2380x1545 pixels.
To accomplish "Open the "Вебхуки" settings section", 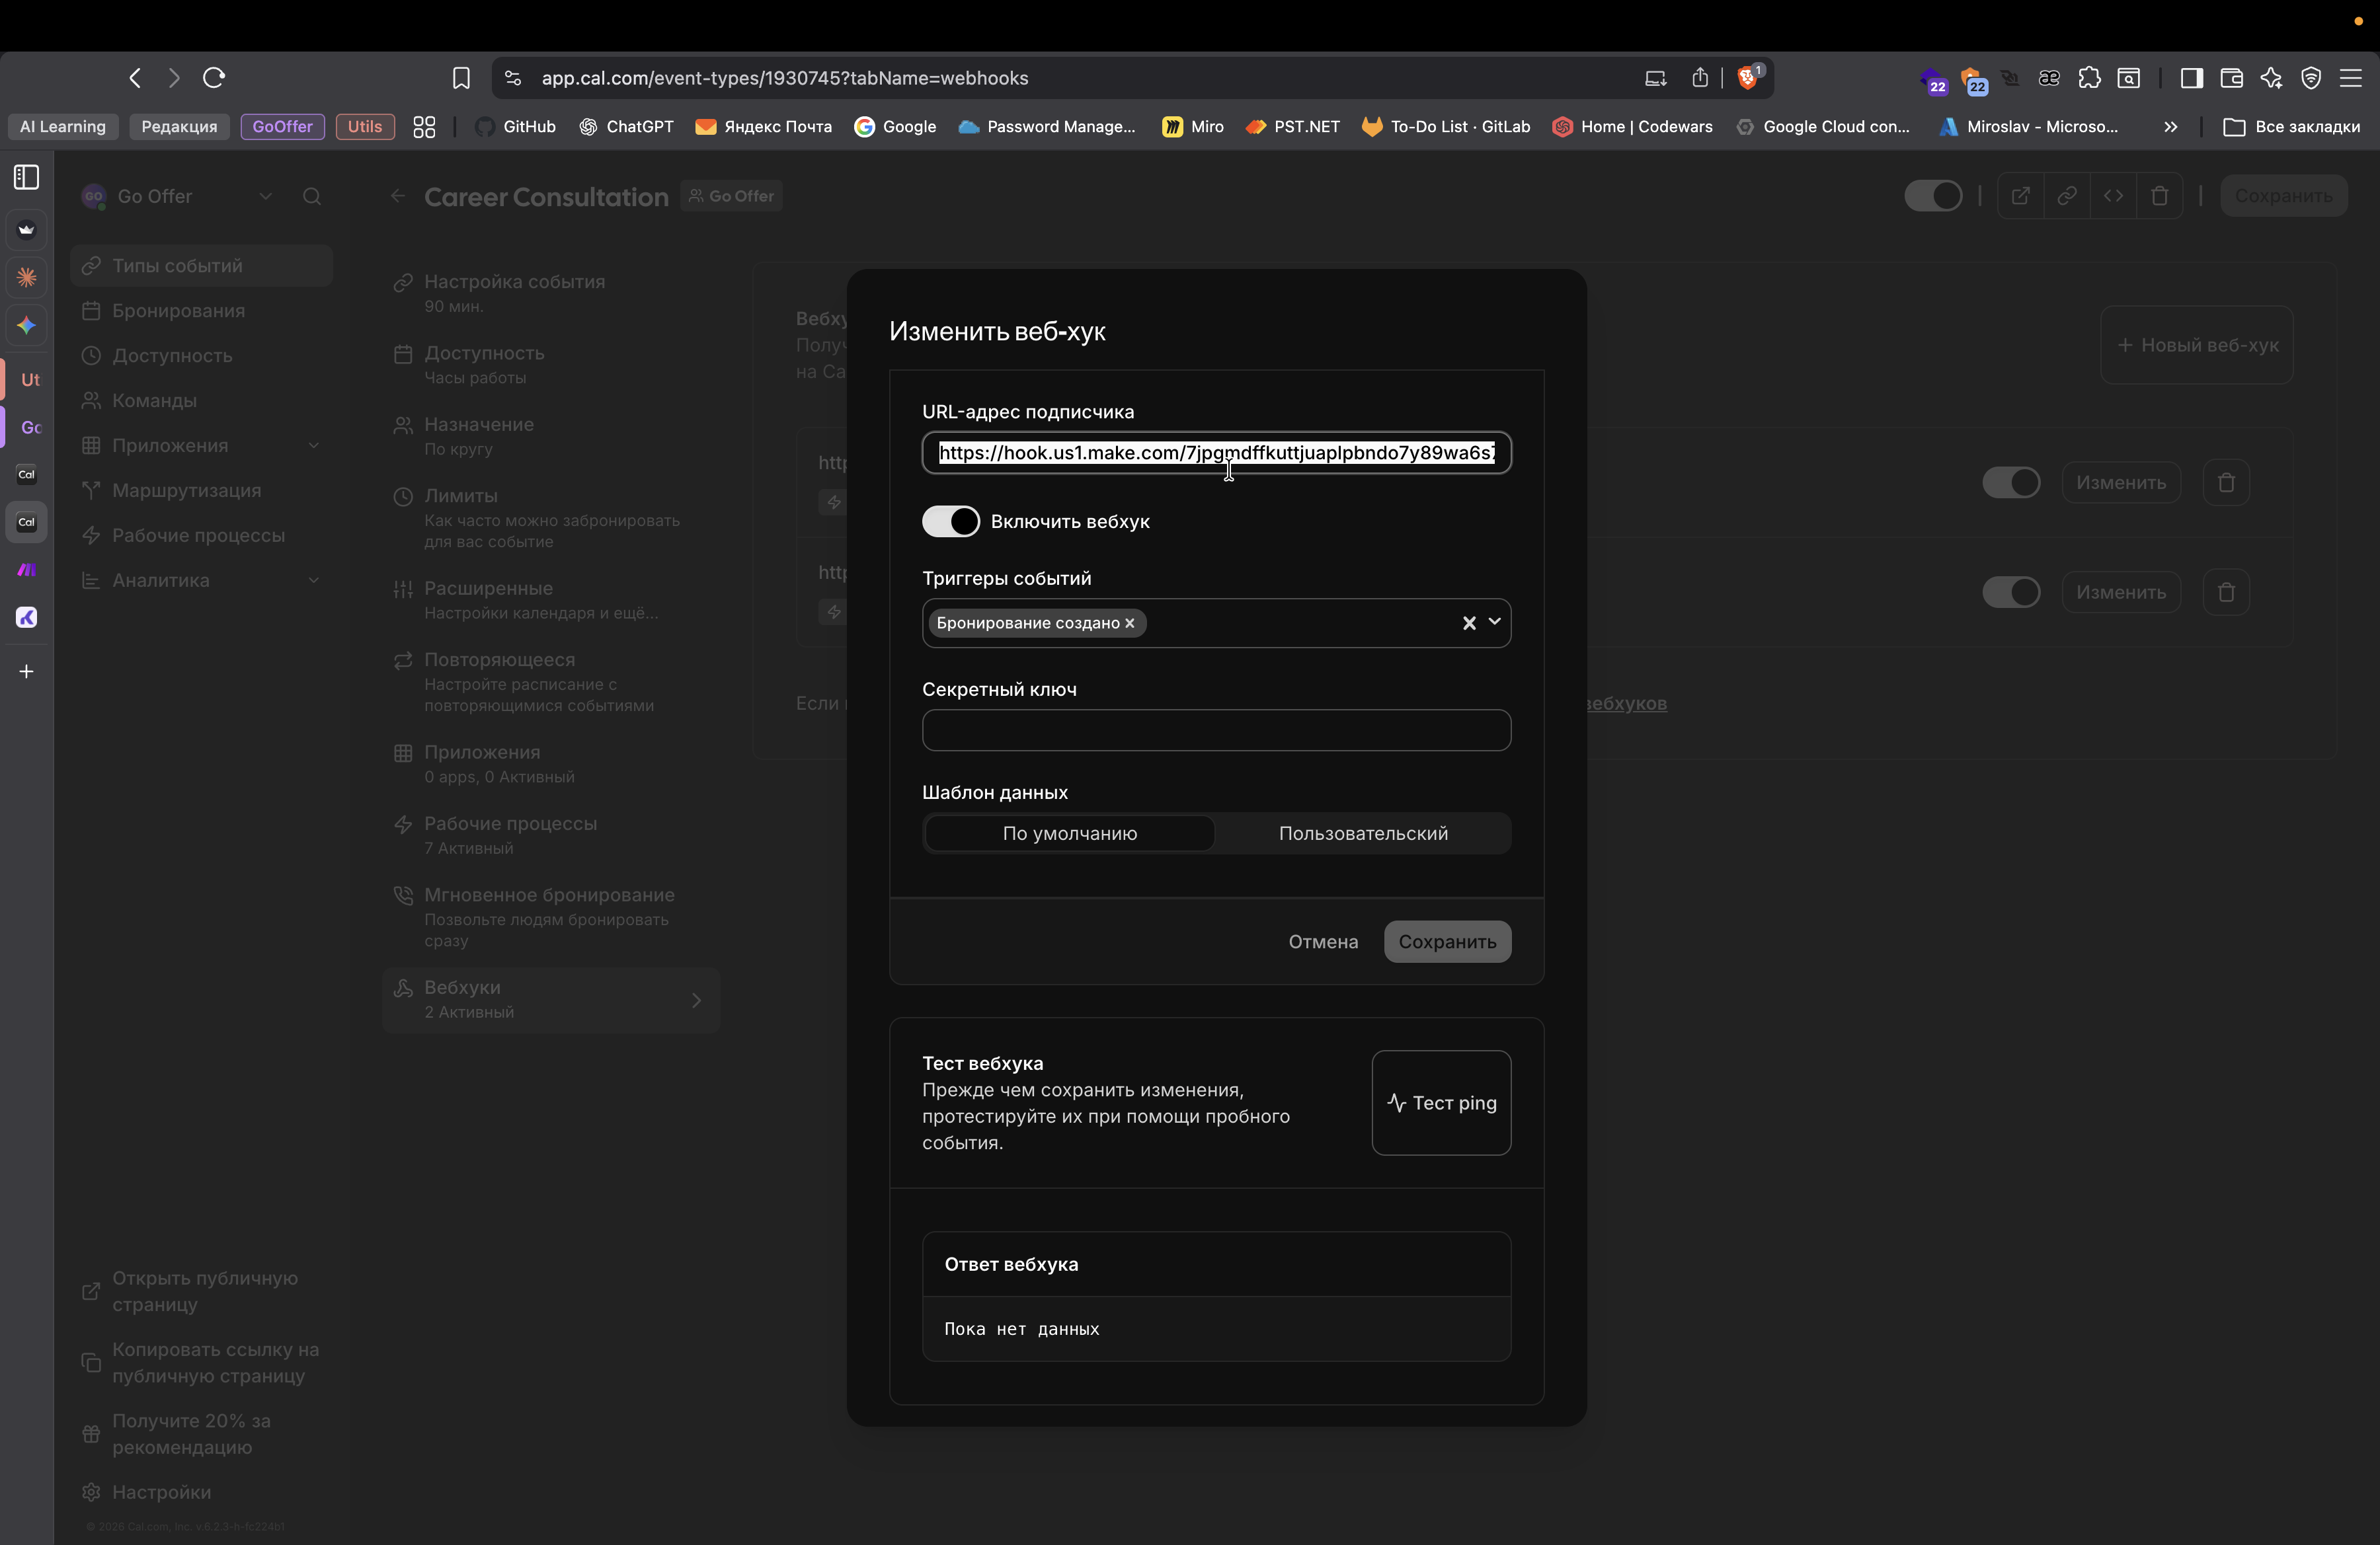I will (x=551, y=999).
